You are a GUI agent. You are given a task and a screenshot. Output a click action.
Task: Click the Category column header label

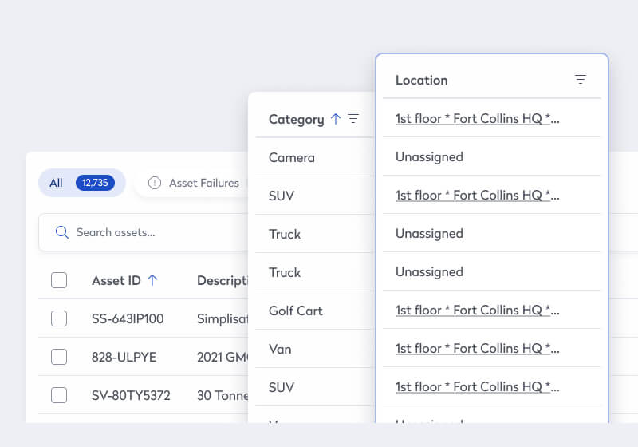(296, 119)
